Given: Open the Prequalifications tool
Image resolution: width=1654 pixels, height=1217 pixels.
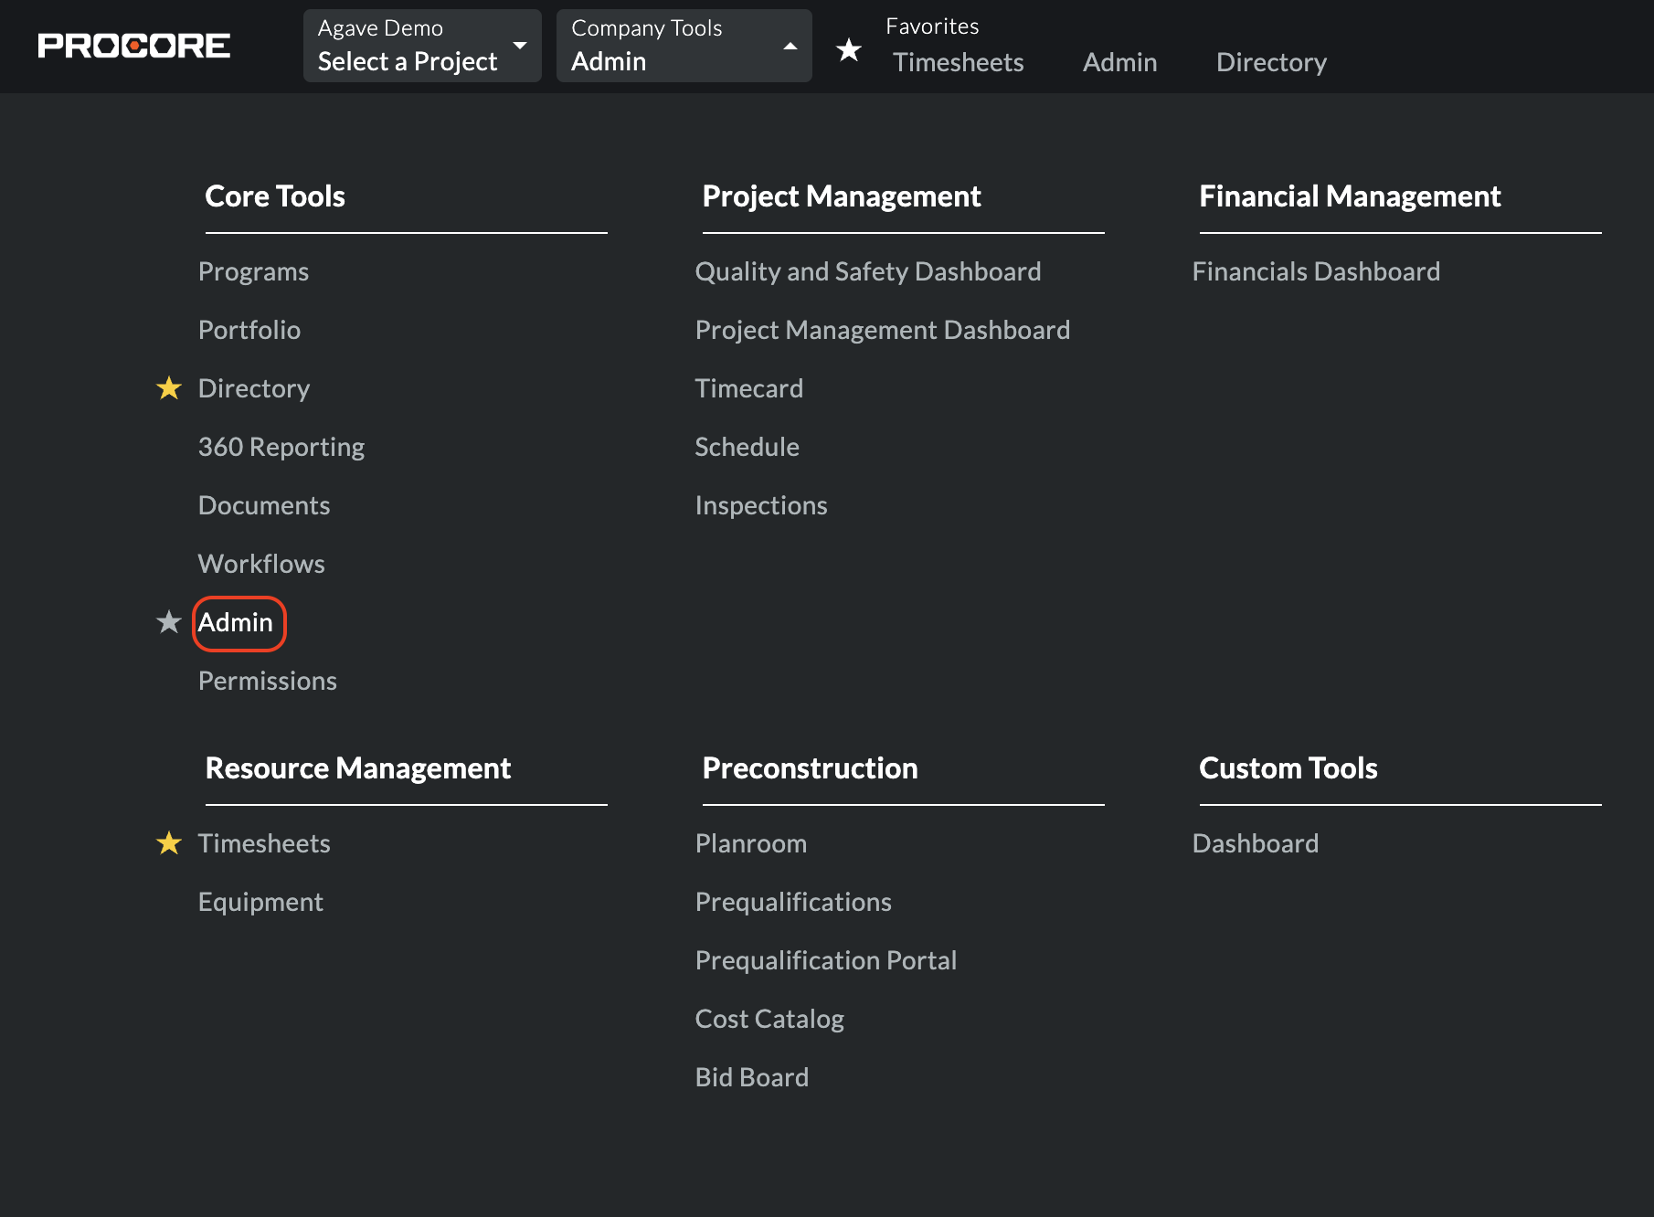Looking at the screenshot, I should (793, 902).
